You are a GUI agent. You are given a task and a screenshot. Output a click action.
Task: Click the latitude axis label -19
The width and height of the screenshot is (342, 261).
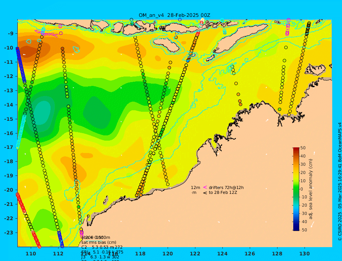pyautogui.click(x=9, y=176)
